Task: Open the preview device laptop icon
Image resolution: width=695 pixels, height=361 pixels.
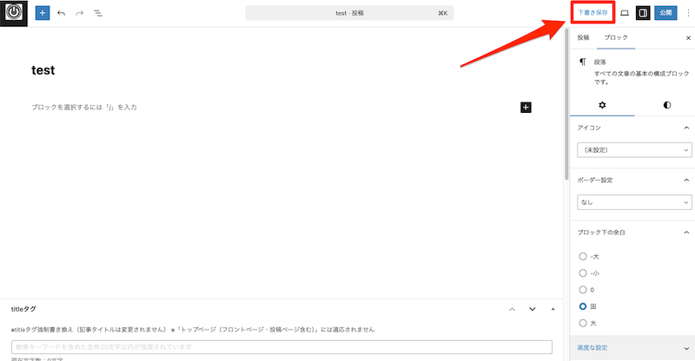Action: pos(625,13)
